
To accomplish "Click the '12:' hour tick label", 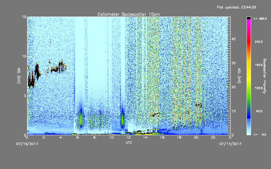I will click(x=129, y=138).
